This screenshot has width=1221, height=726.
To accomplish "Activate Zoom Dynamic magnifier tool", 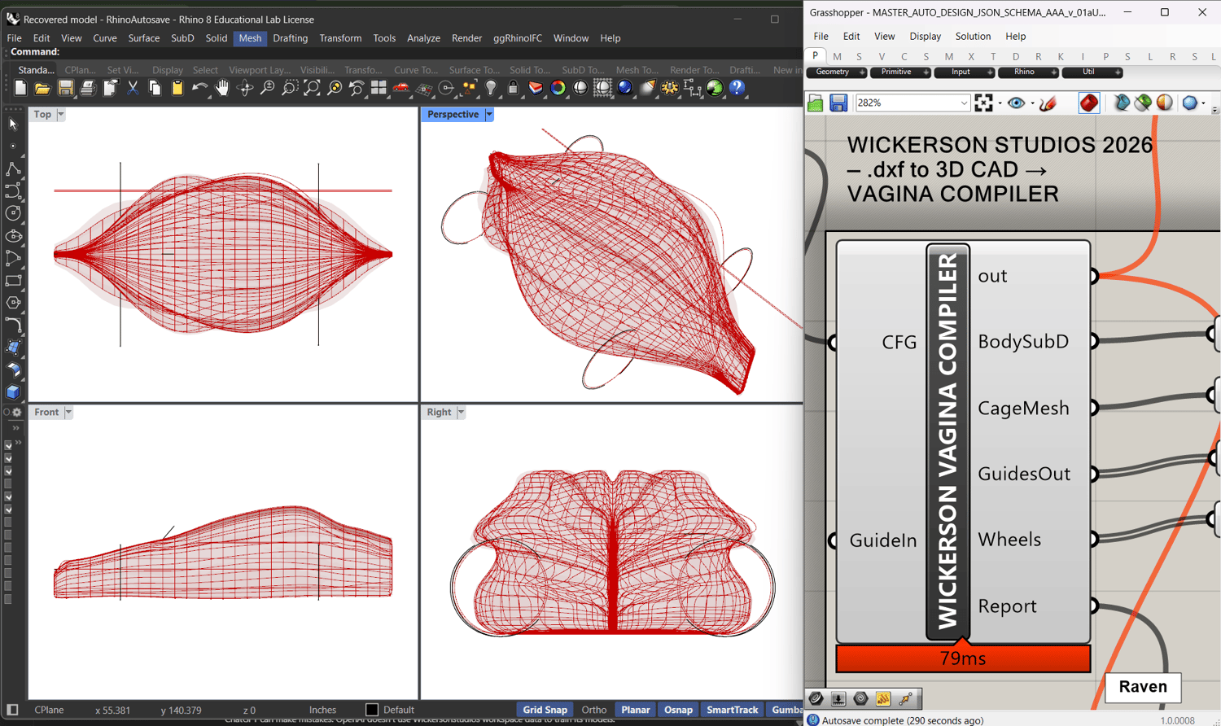I will pyautogui.click(x=267, y=88).
